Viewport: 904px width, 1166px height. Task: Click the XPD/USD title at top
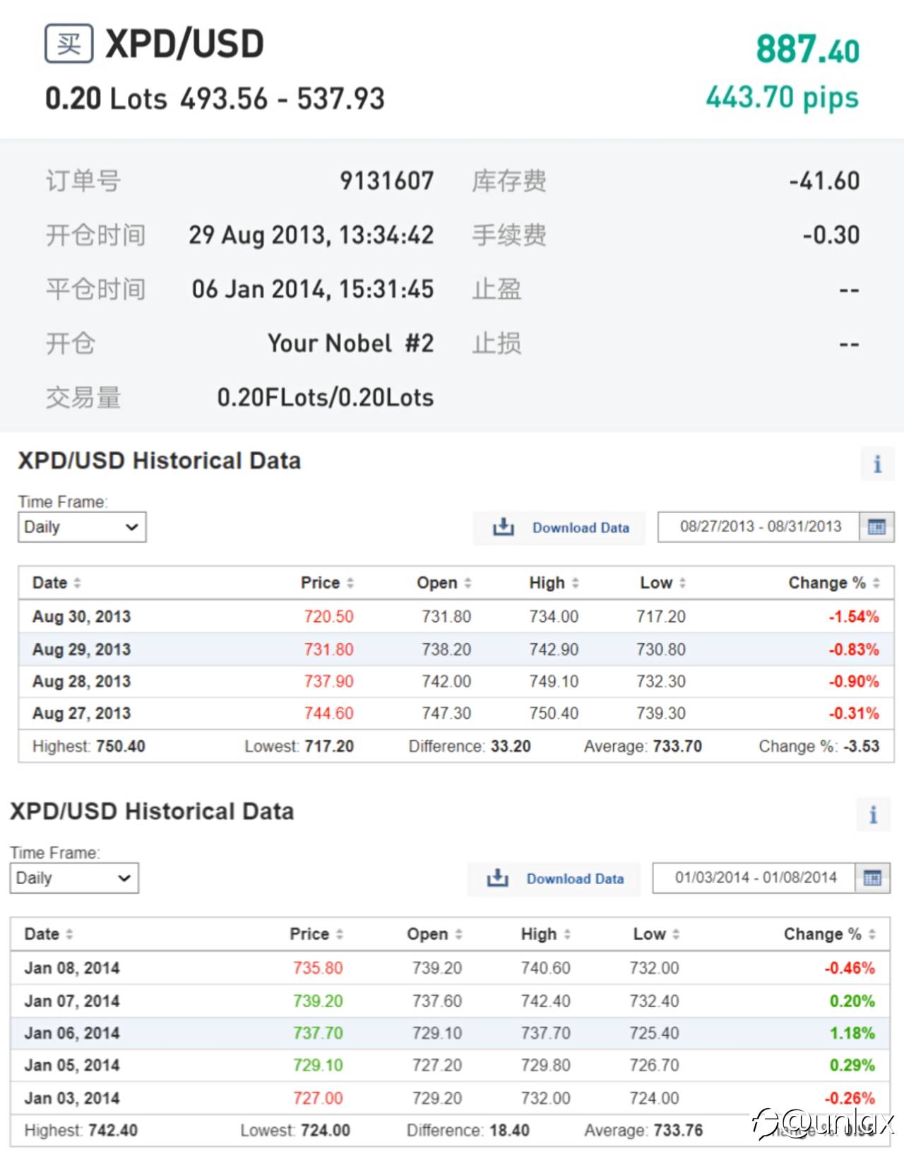[x=185, y=44]
